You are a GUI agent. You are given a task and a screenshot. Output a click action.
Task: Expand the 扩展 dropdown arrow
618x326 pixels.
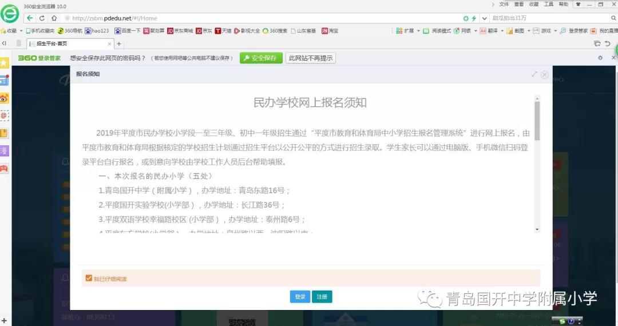point(418,31)
